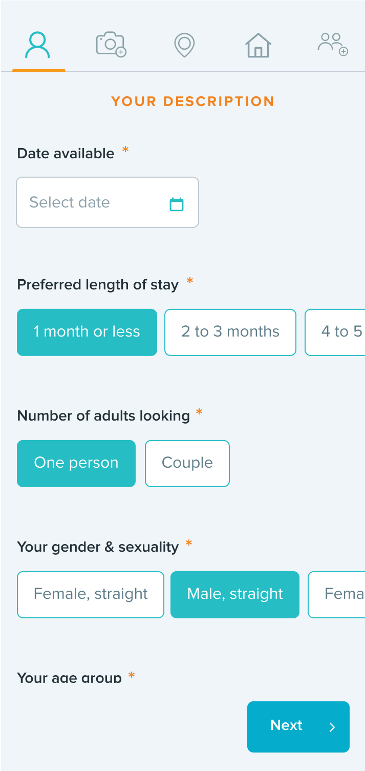Open the house accommodation step icon
Image resolution: width=365 pixels, height=771 pixels.
(258, 45)
